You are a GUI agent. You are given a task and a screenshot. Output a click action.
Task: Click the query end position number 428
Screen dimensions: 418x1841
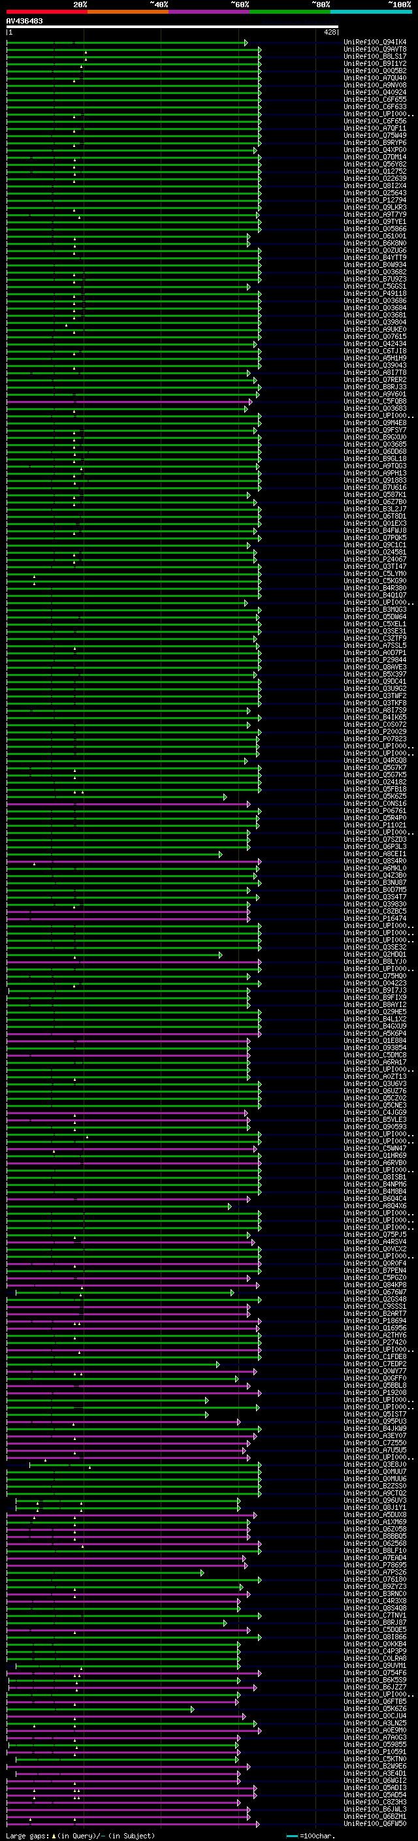tap(329, 32)
